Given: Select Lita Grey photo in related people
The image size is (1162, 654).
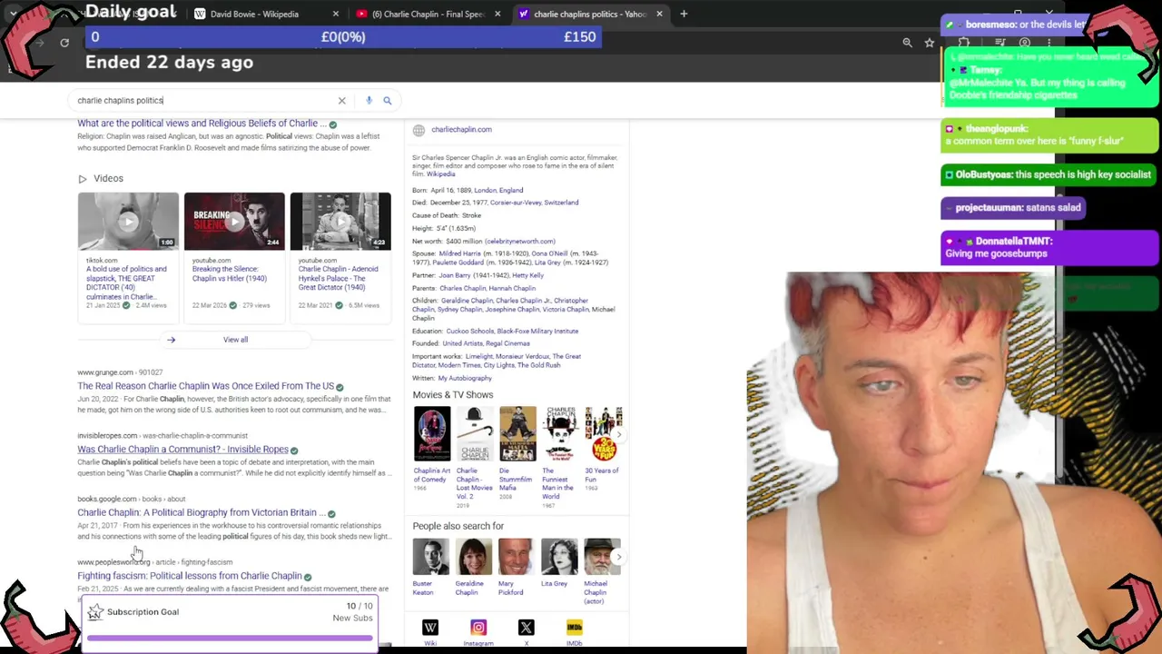Looking at the screenshot, I should [558, 557].
